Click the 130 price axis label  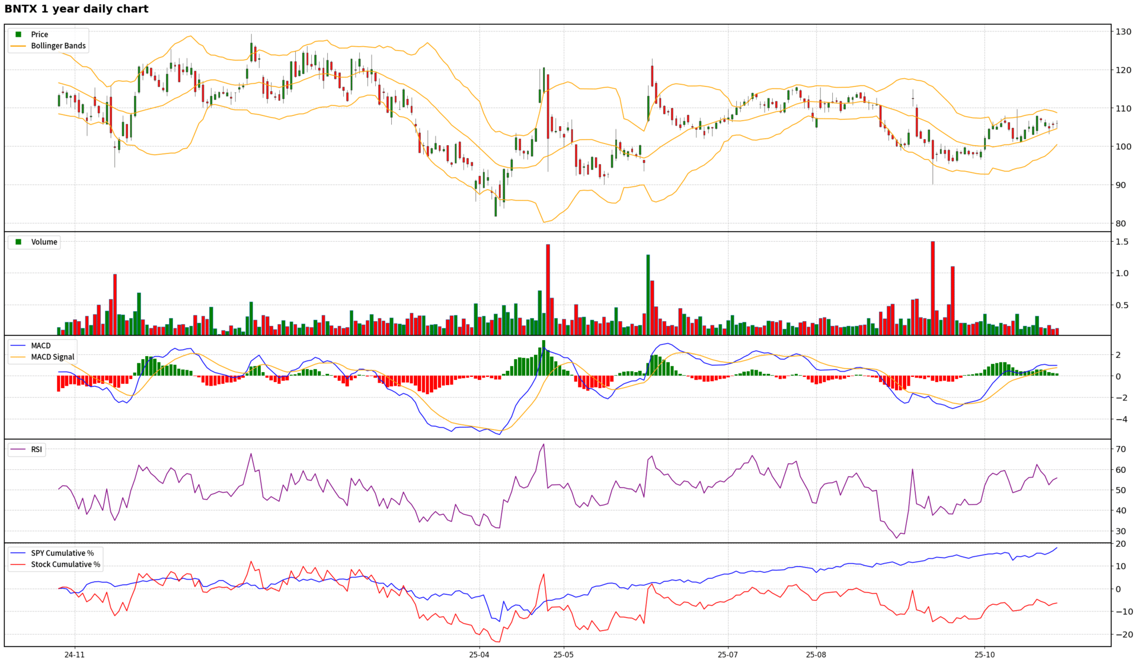point(1123,31)
